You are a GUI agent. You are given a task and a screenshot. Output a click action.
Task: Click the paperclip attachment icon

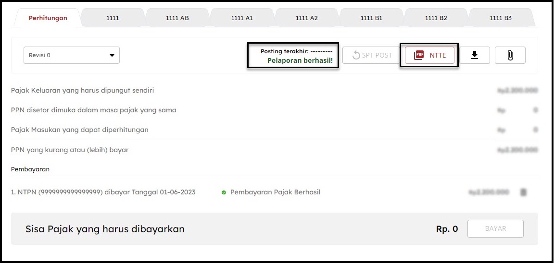pos(510,55)
